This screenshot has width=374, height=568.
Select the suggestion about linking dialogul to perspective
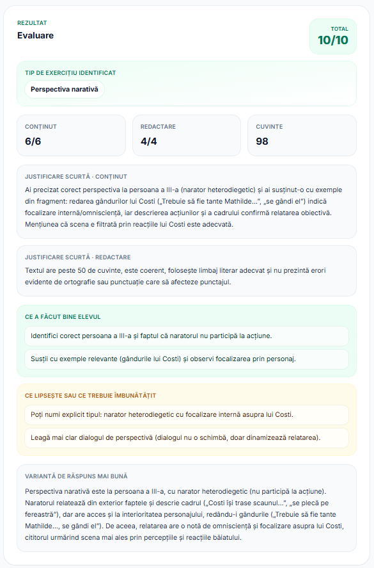(187, 438)
